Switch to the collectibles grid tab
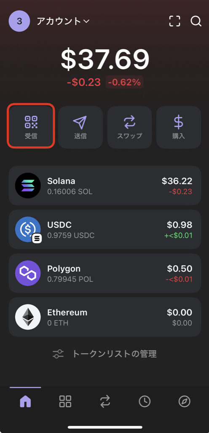 click(x=65, y=401)
